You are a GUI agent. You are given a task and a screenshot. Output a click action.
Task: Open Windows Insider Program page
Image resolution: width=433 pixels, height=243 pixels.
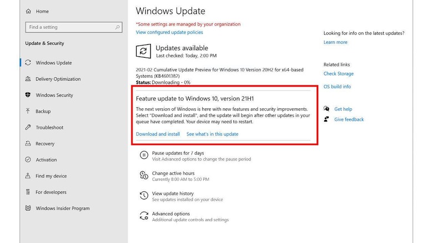pos(63,208)
